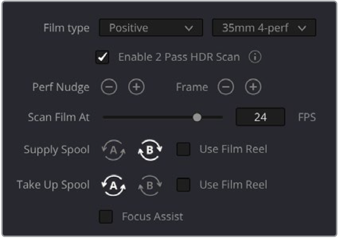
Task: Set Supply Spool to direction B
Action: click(150, 150)
